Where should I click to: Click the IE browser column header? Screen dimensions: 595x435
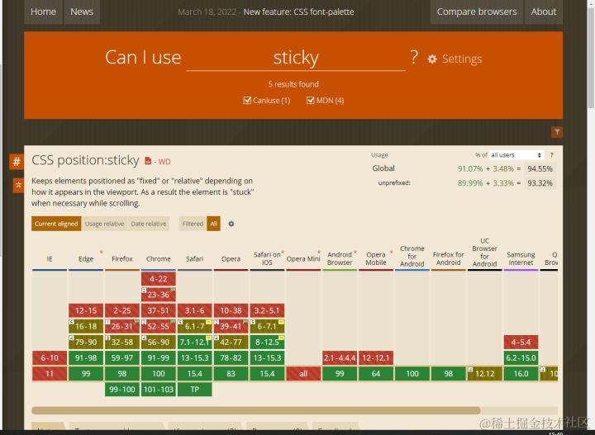[x=50, y=259]
